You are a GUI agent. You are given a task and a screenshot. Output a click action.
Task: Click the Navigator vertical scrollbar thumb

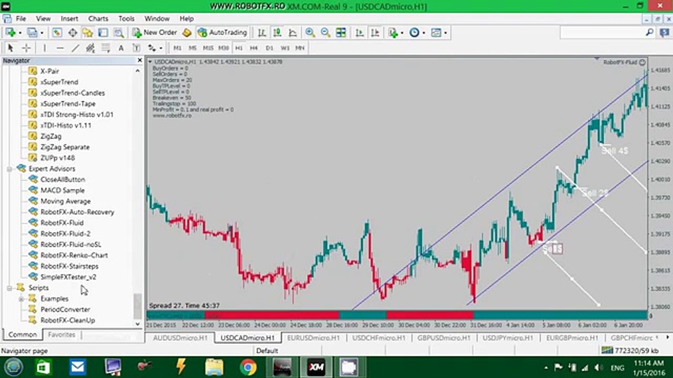[138, 306]
